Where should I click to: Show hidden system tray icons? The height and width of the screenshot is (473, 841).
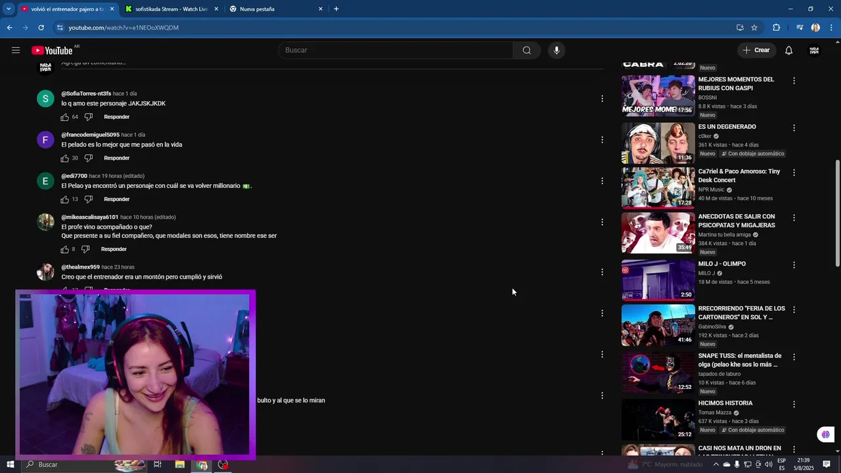click(716, 464)
